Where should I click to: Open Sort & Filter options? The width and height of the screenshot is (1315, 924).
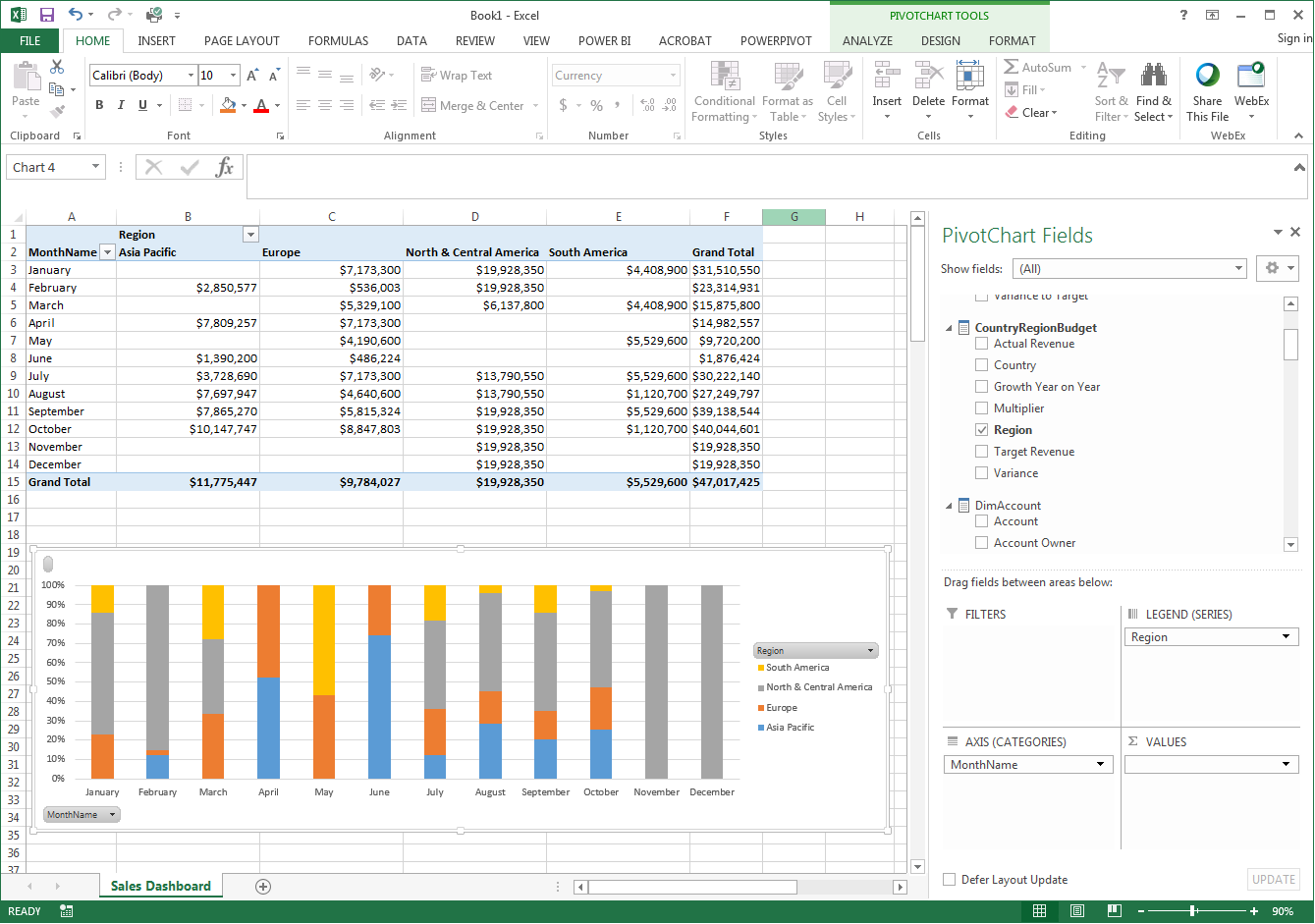pyautogui.click(x=1111, y=90)
